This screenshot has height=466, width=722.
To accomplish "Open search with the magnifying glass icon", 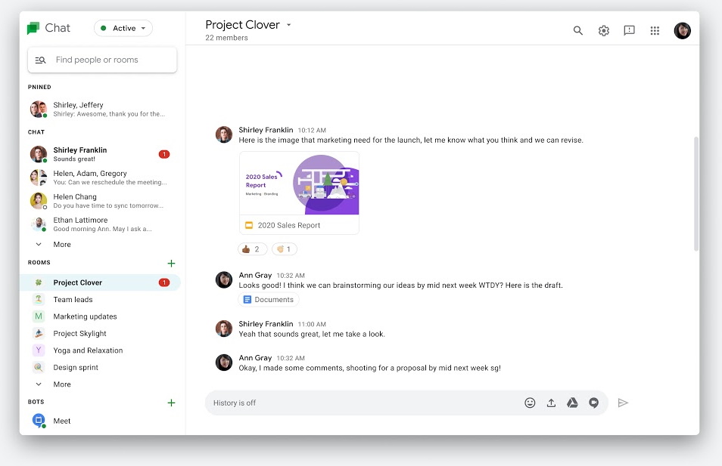I will (x=577, y=31).
